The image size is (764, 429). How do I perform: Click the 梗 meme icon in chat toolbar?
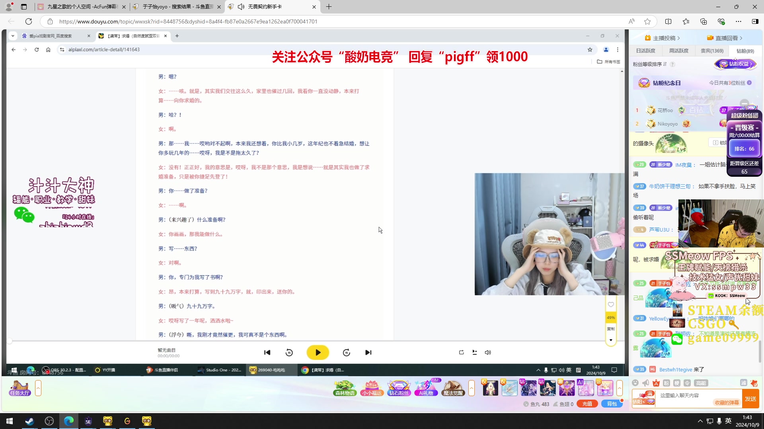pyautogui.click(x=677, y=383)
